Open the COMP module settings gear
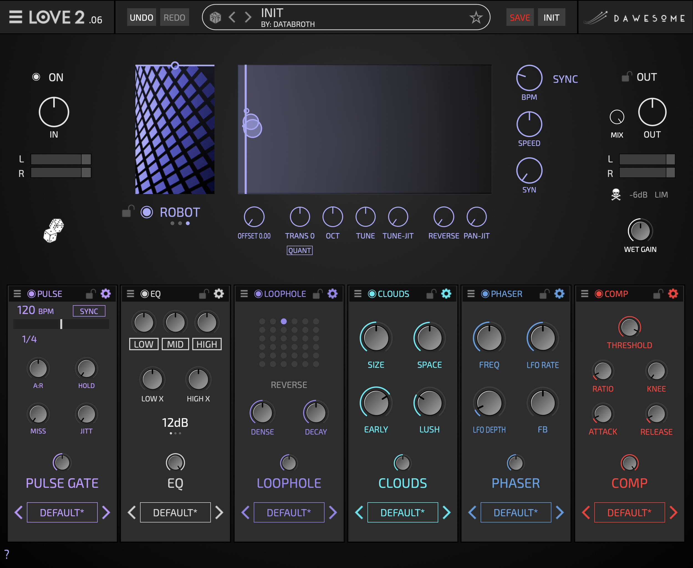 point(673,294)
